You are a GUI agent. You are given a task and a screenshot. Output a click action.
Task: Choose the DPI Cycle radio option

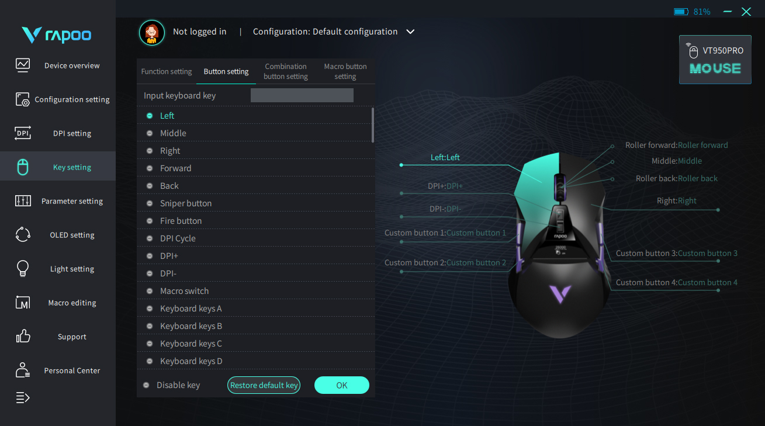[150, 238]
